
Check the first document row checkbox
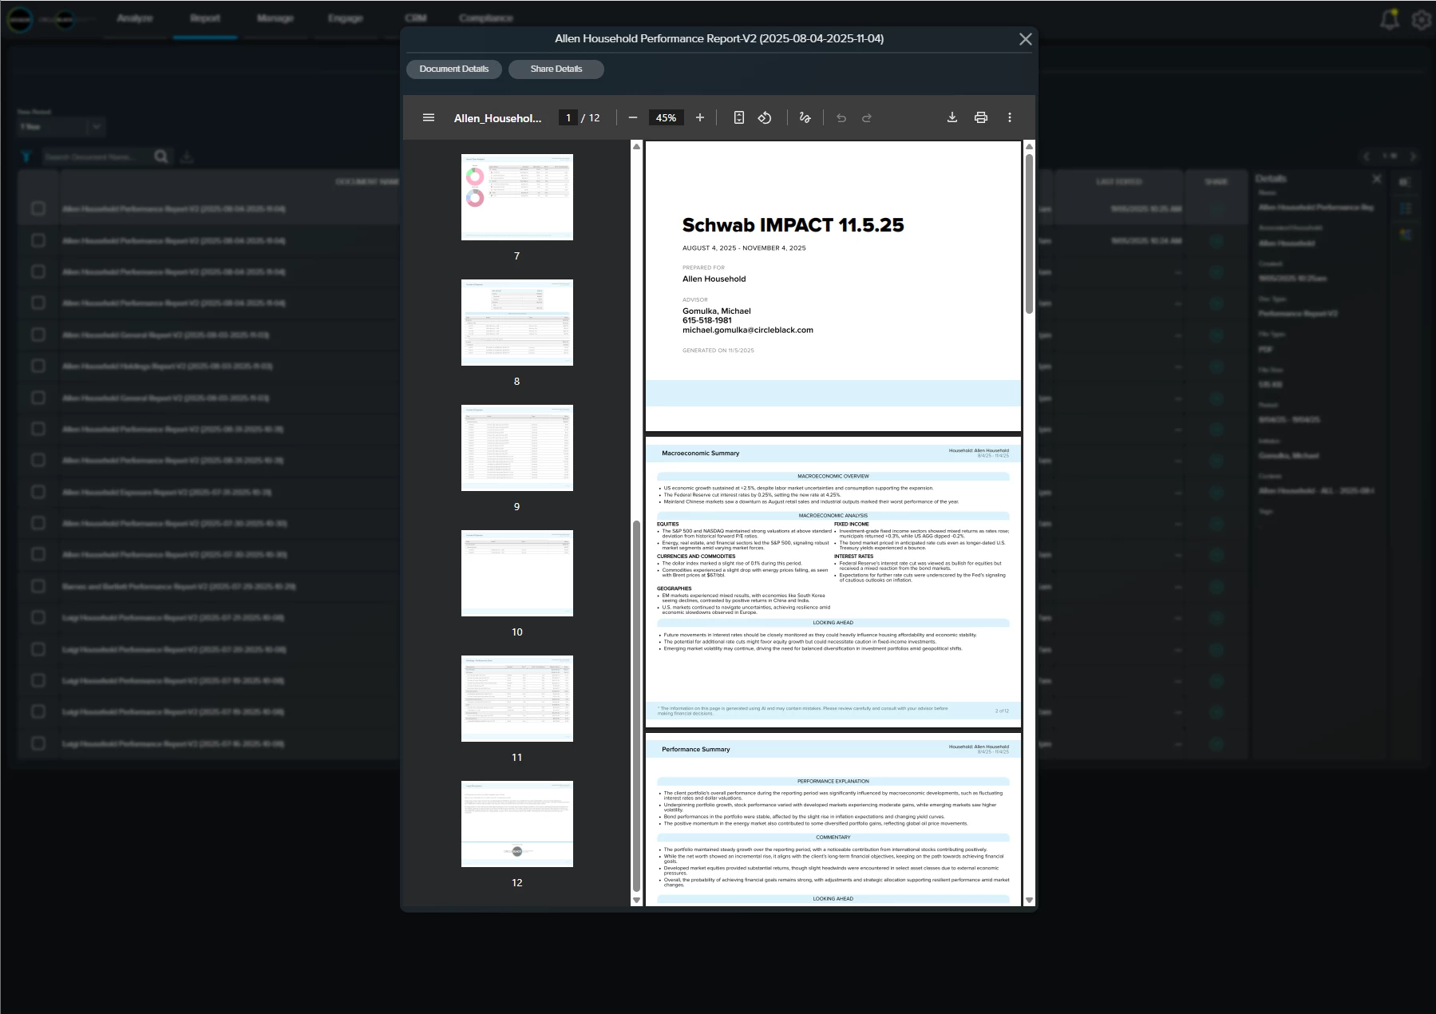click(x=38, y=208)
